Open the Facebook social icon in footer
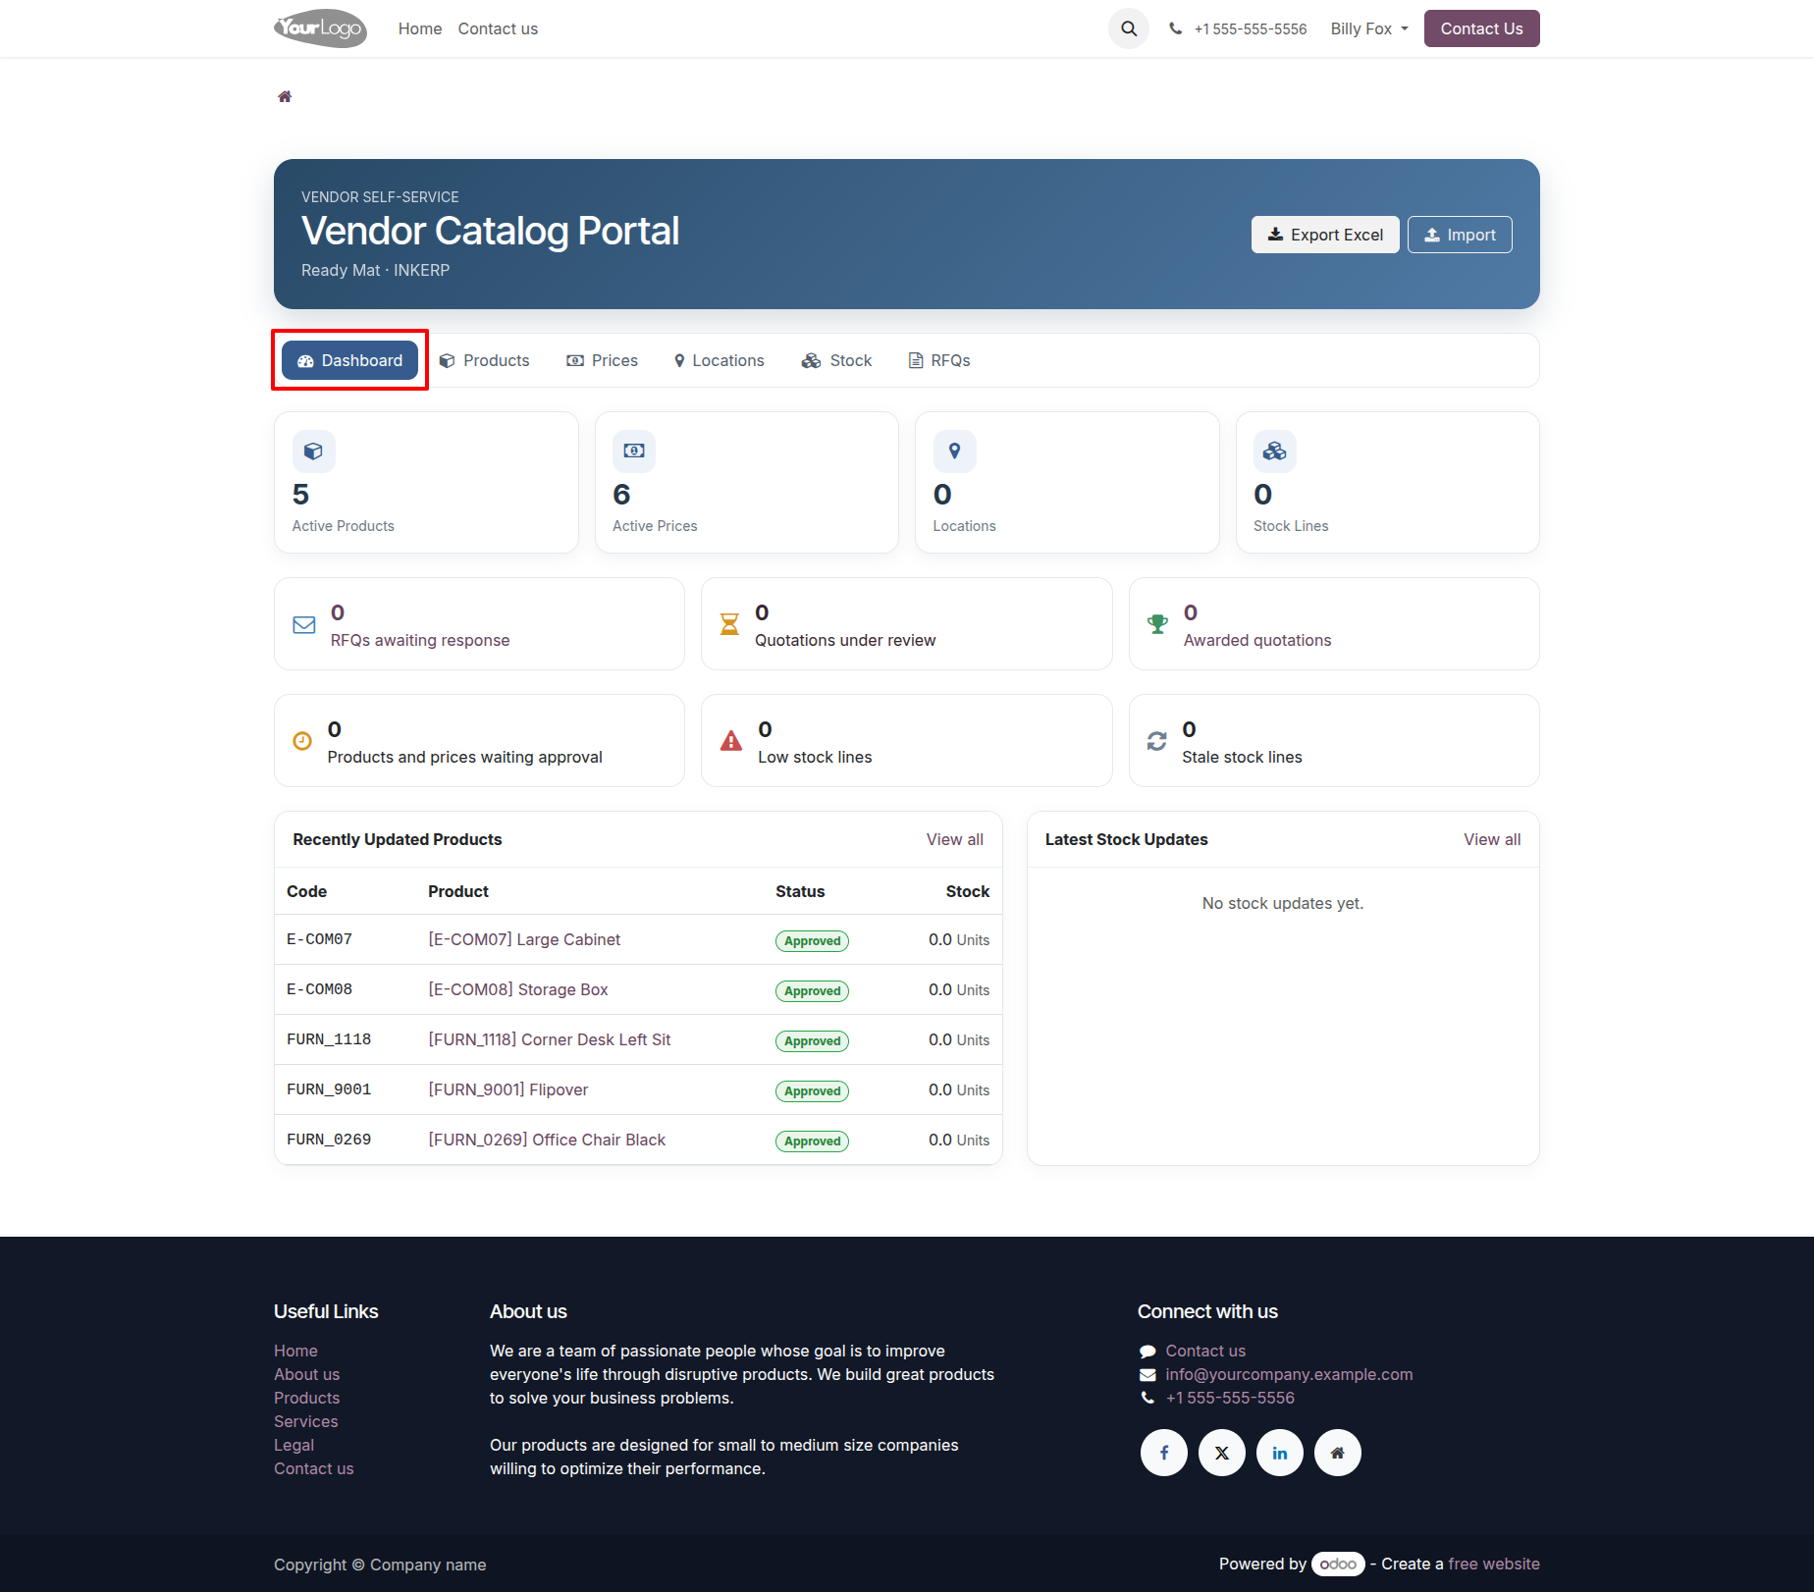This screenshot has height=1592, width=1814. tap(1164, 1453)
